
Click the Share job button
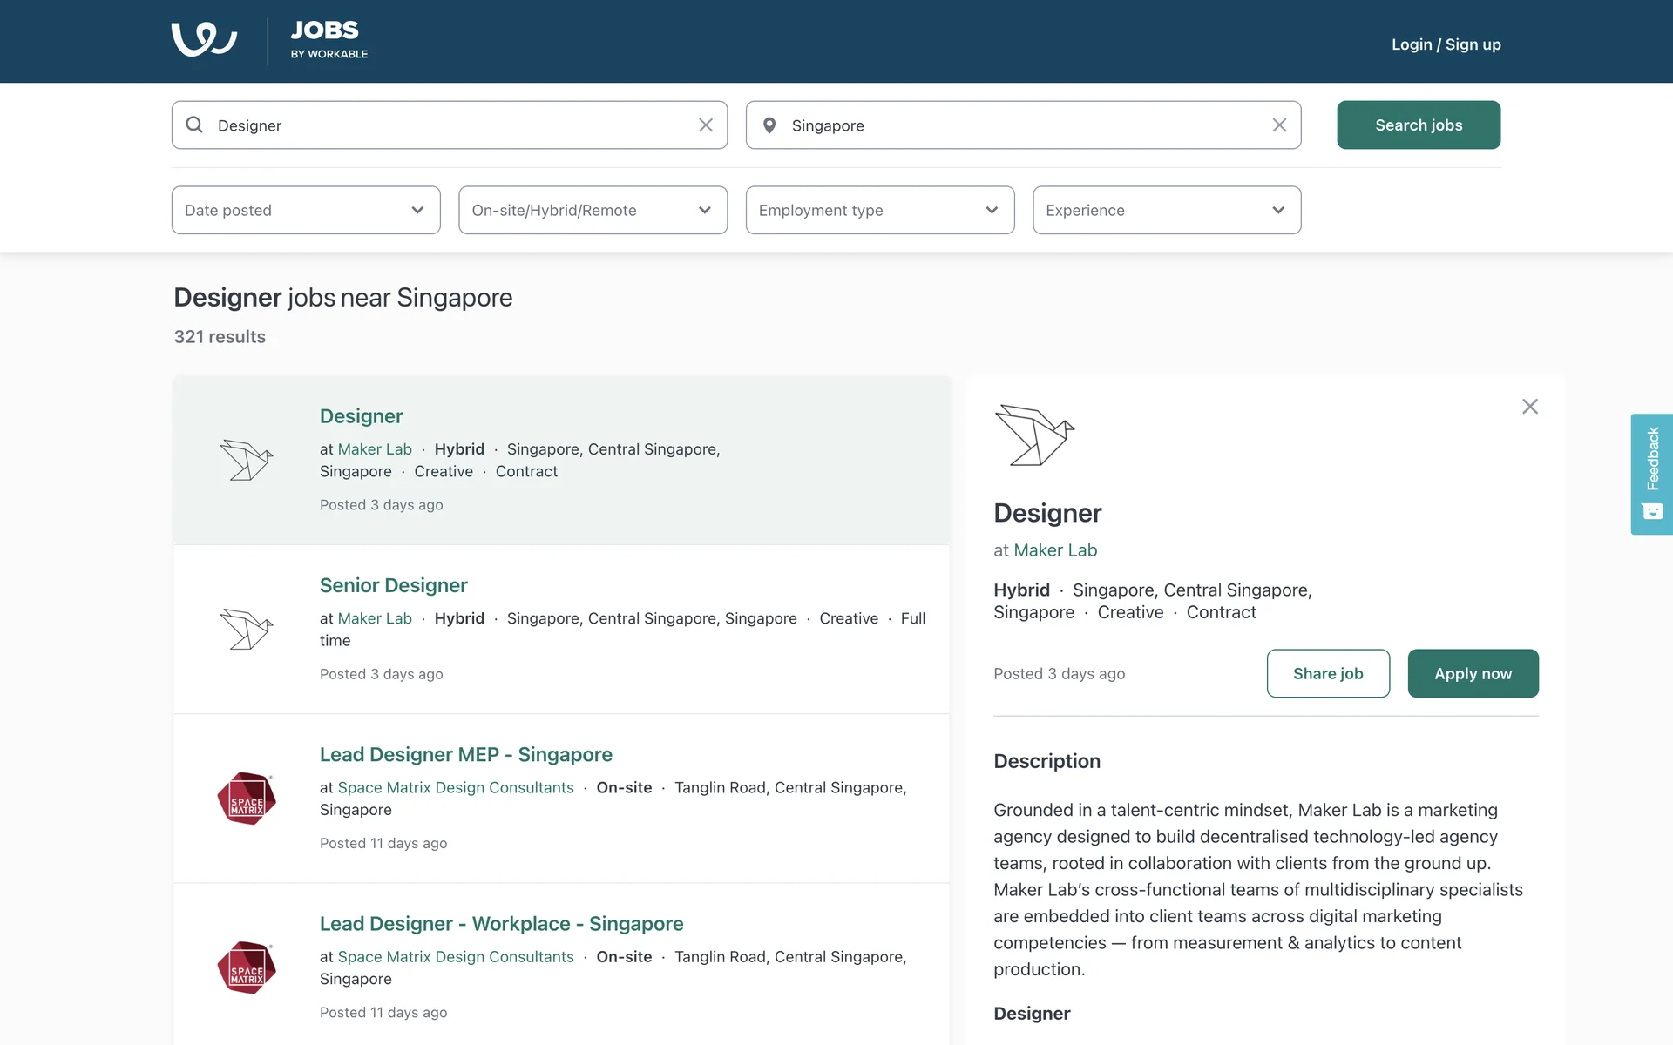pos(1327,673)
